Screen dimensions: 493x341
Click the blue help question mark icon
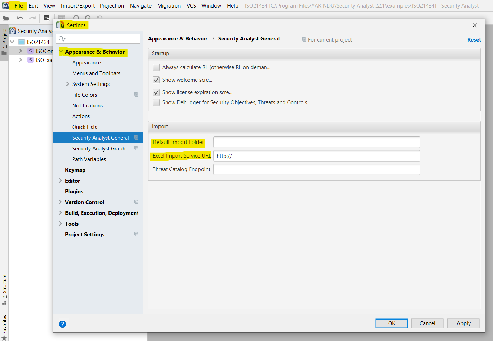coord(62,324)
